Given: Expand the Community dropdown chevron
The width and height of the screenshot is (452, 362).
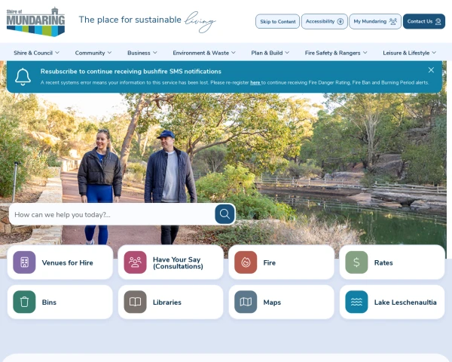Looking at the screenshot, I should click(109, 53).
